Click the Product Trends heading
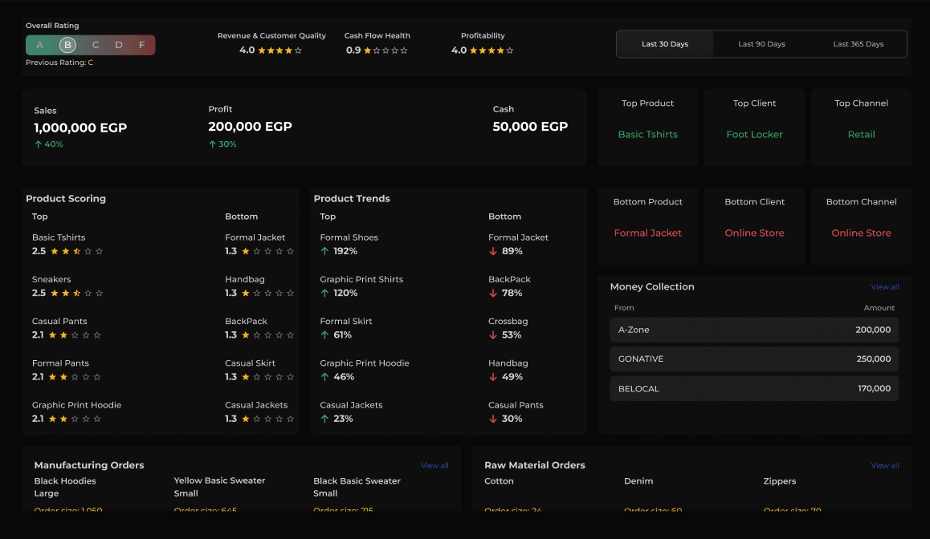The image size is (930, 539). tap(352, 198)
